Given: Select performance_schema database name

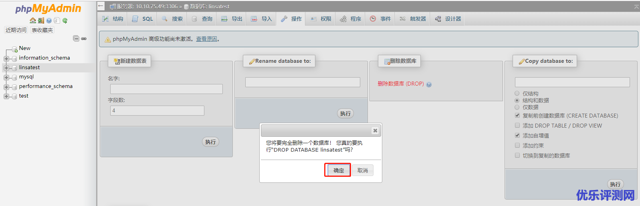Looking at the screenshot, I should click(x=46, y=86).
